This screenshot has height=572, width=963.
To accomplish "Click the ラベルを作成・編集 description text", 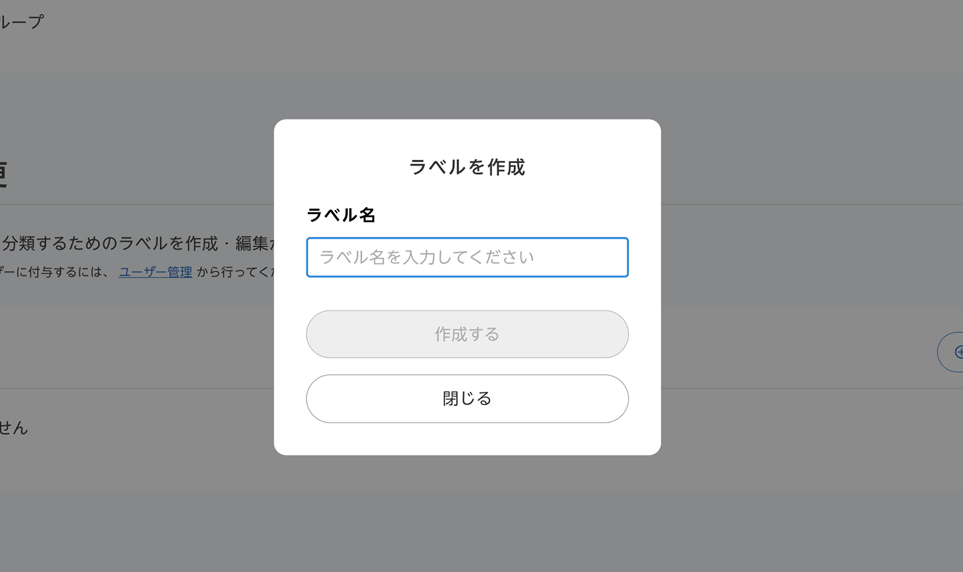I will pyautogui.click(x=139, y=243).
